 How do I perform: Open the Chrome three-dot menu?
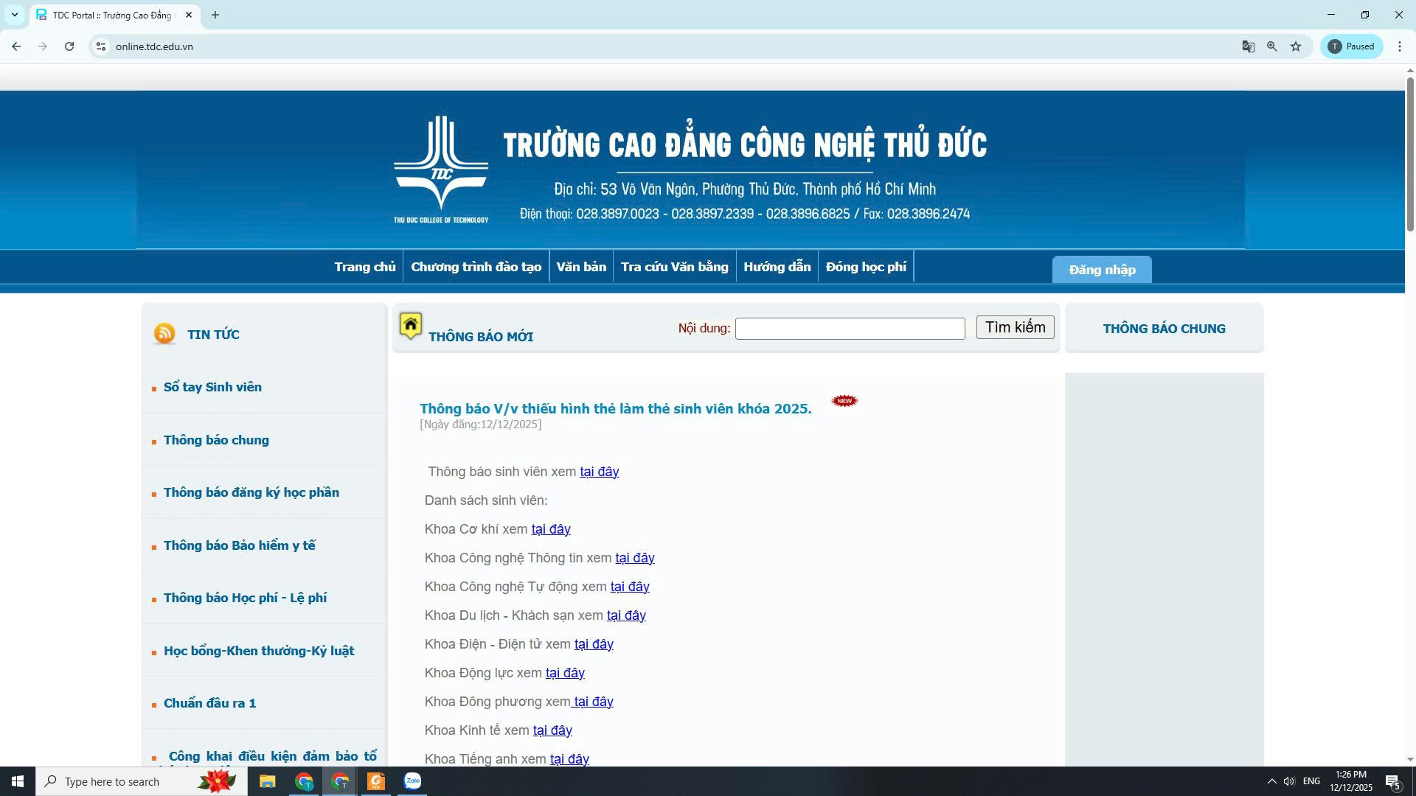click(1400, 46)
